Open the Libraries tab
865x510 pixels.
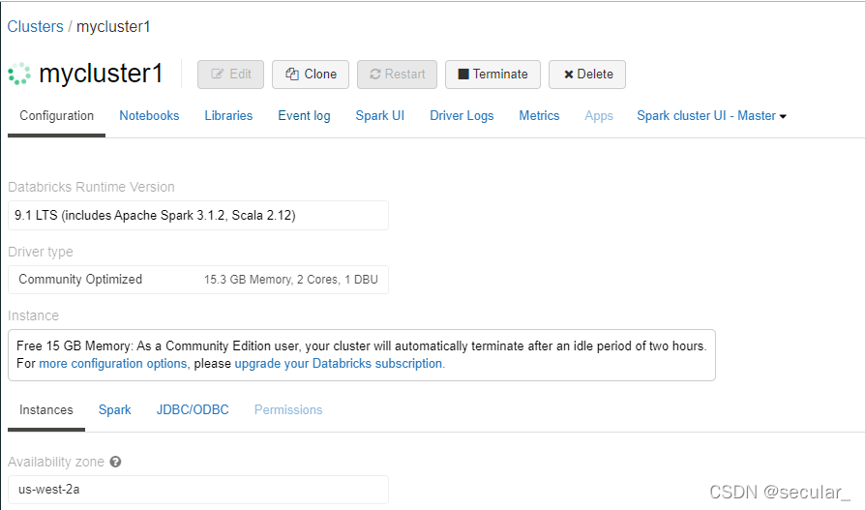(x=228, y=116)
